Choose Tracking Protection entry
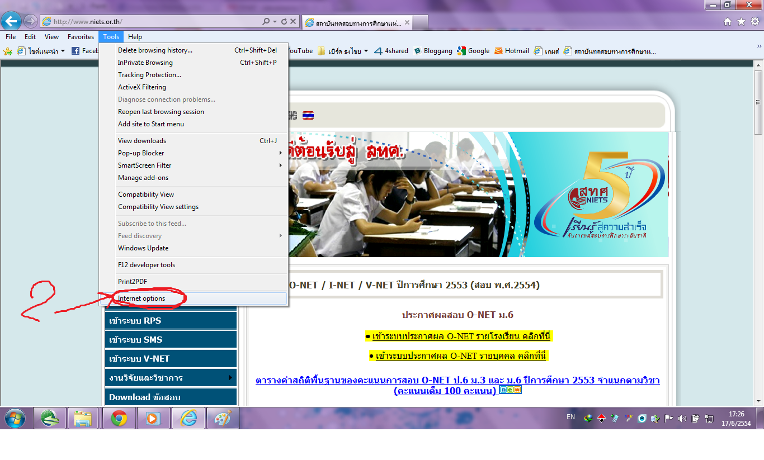 [194, 75]
